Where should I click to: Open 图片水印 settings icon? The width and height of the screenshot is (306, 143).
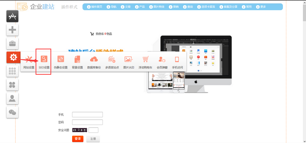128,59
